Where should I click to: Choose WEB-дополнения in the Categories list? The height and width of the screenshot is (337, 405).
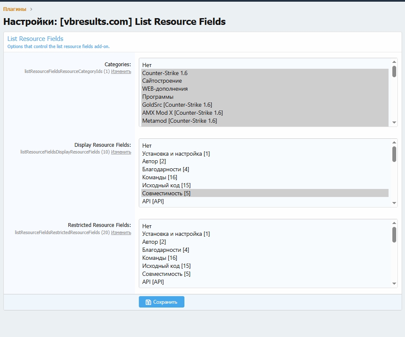point(165,89)
